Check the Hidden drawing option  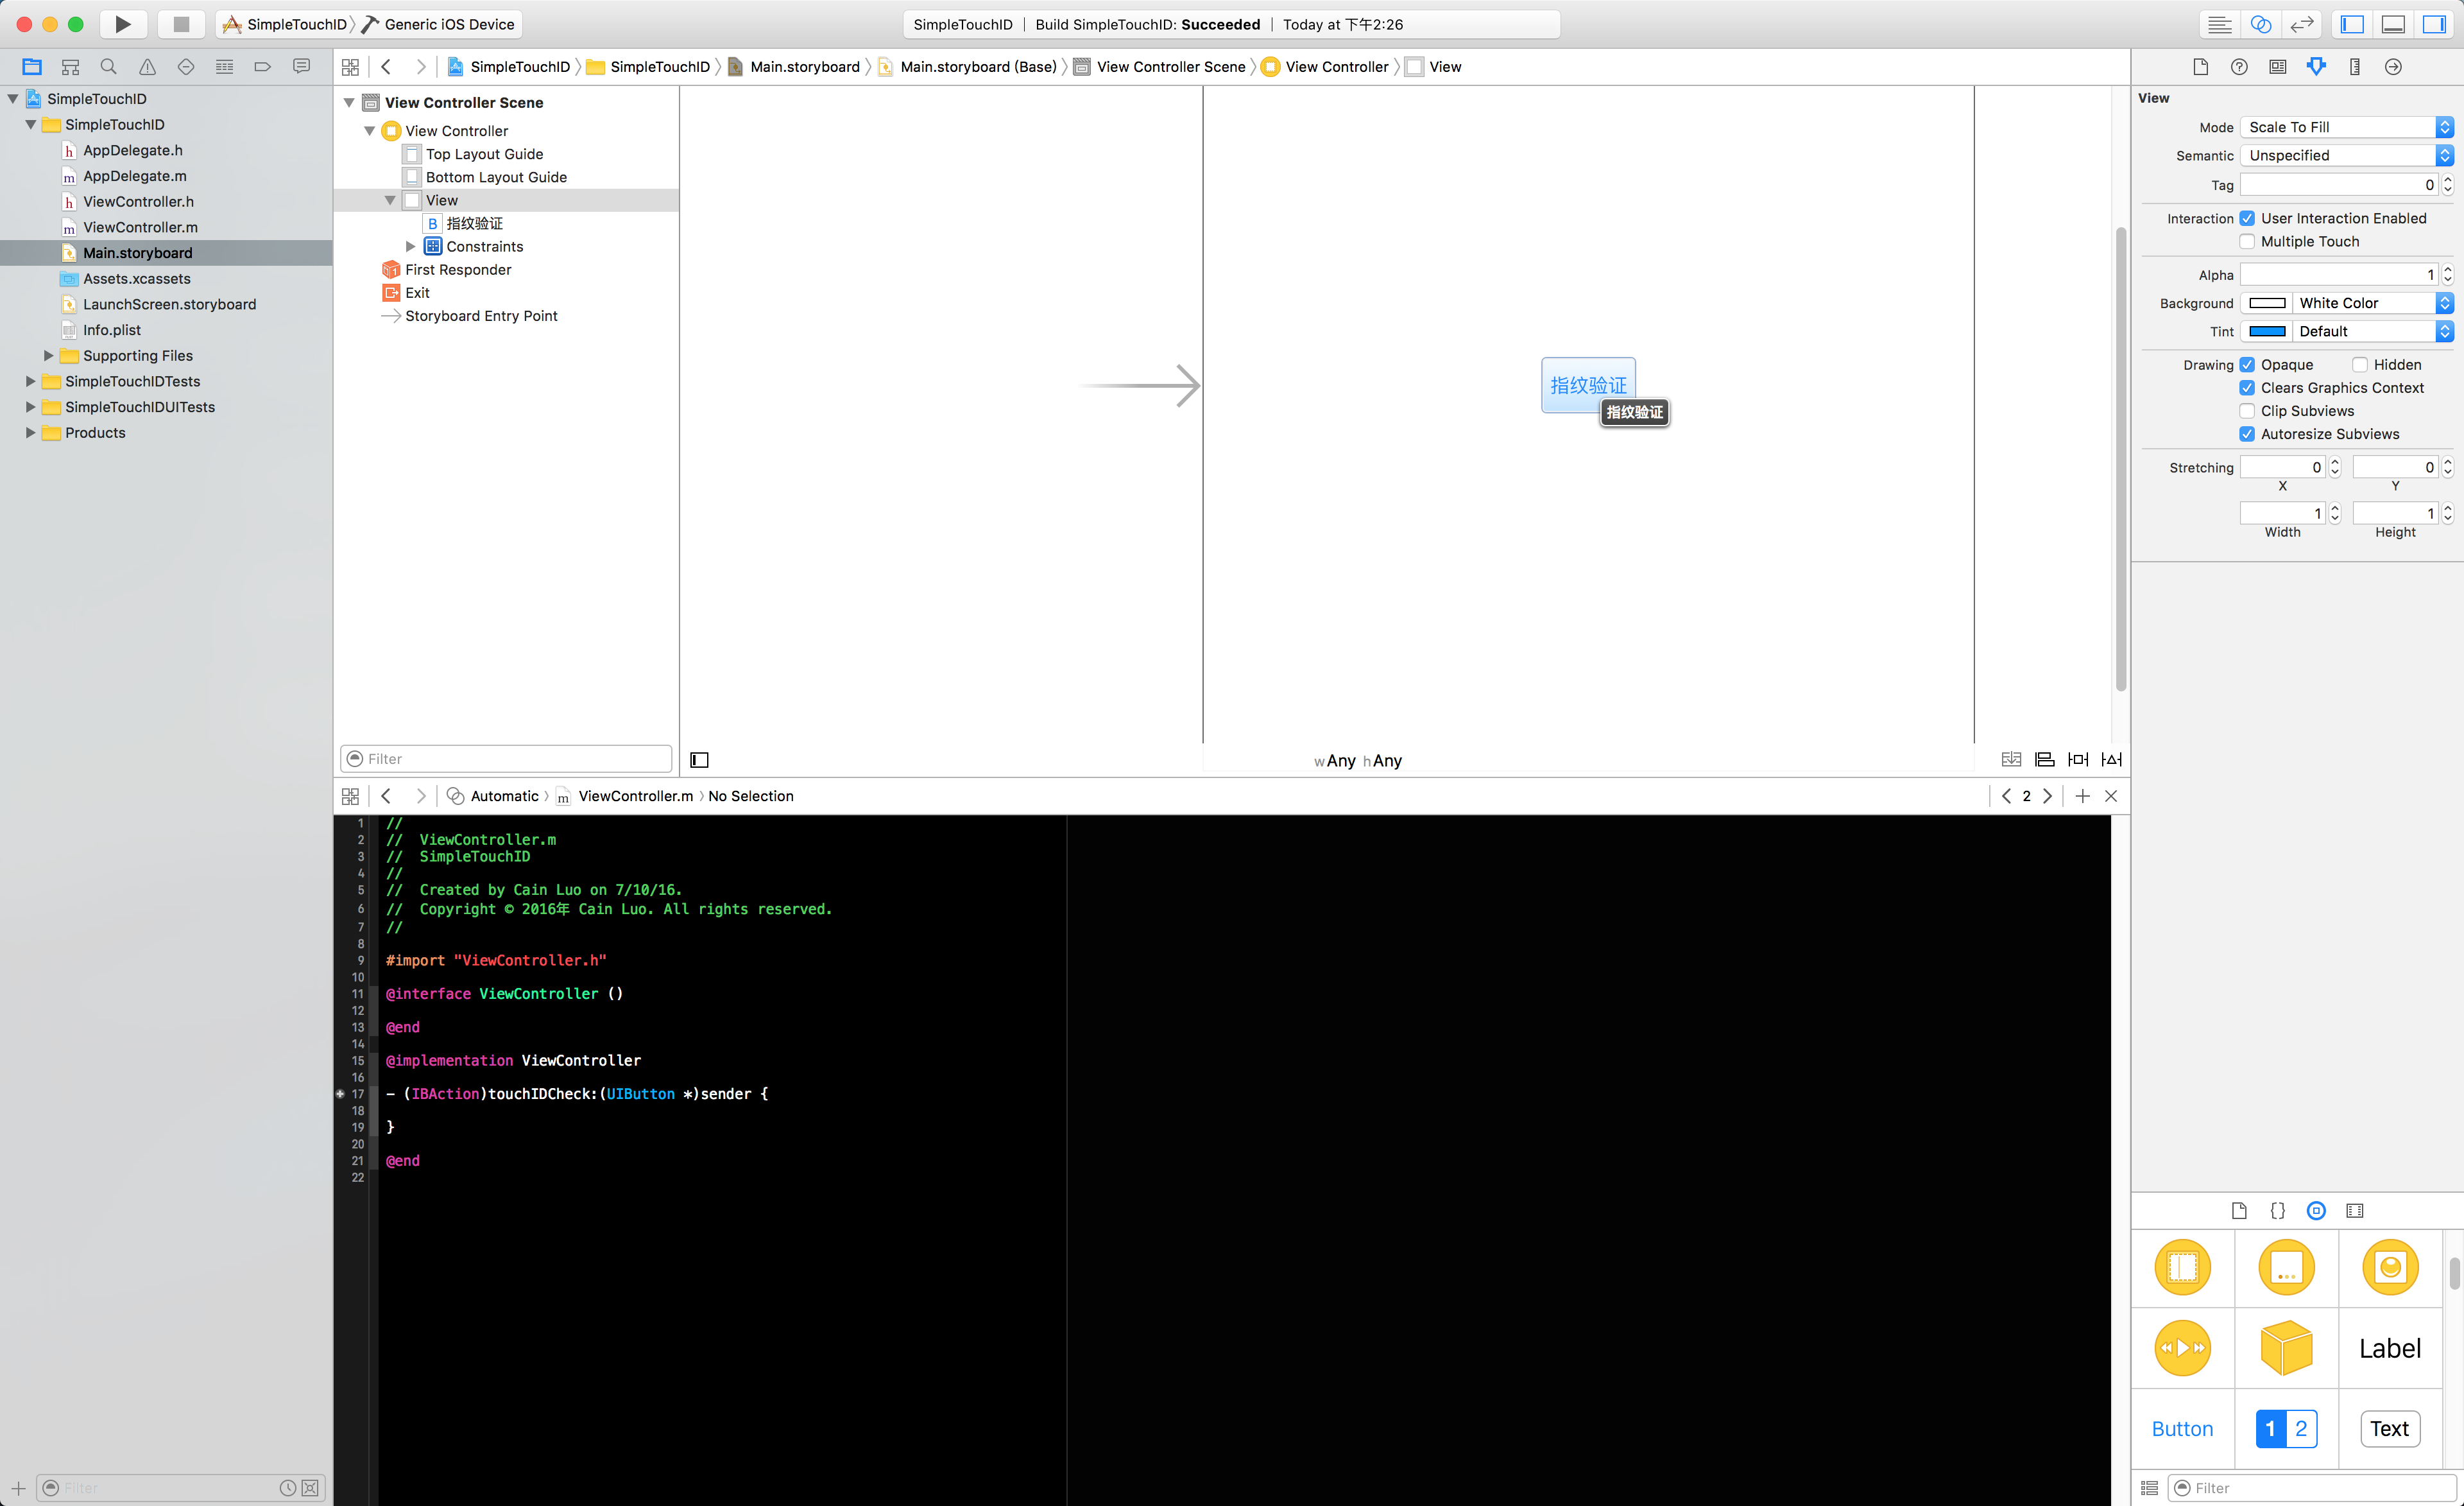(x=2360, y=364)
